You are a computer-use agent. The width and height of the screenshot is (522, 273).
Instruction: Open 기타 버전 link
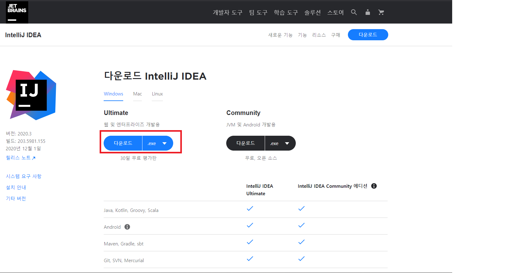click(16, 199)
